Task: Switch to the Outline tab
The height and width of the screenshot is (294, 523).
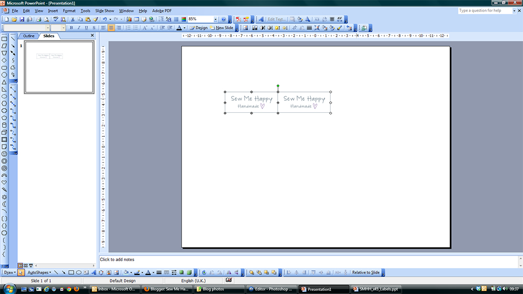Action: tap(29, 36)
